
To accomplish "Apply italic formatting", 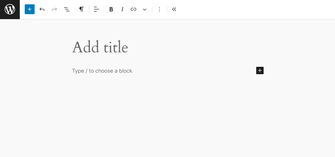I will [x=122, y=9].
